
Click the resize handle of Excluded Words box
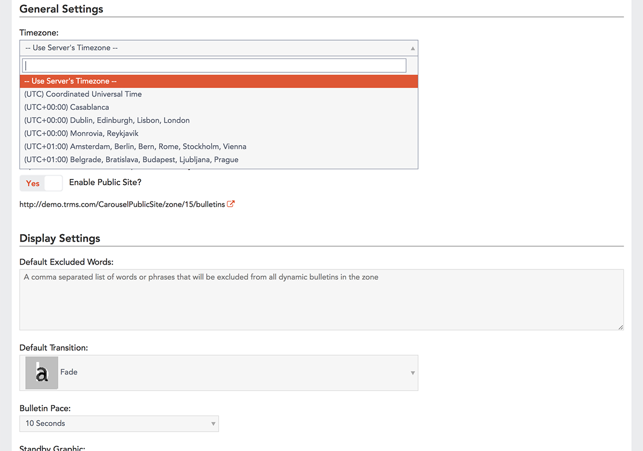[x=621, y=327]
